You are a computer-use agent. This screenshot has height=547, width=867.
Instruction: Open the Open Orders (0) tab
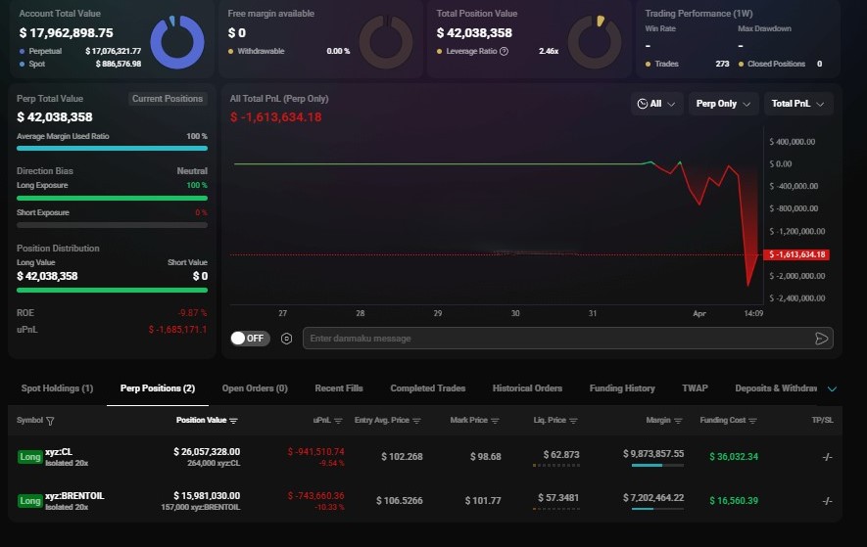point(255,388)
